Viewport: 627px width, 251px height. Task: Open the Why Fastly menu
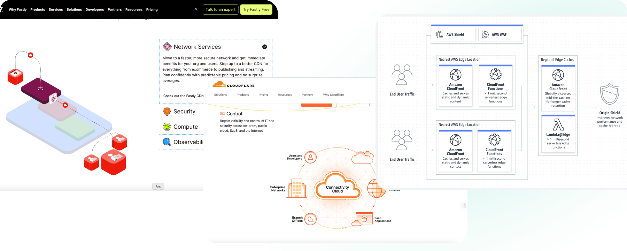coord(17,9)
